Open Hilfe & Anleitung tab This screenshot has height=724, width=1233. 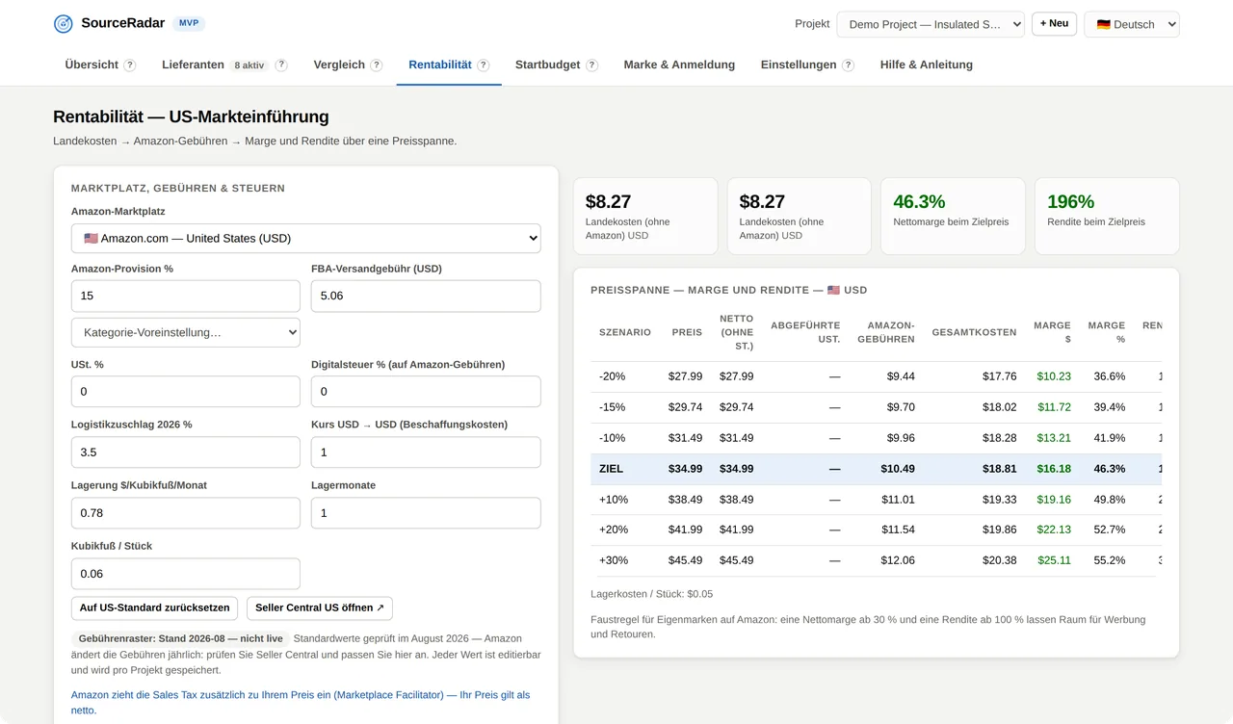pos(927,65)
